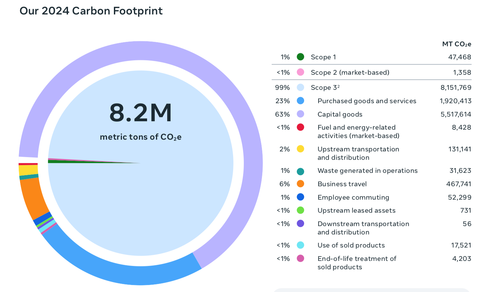Image resolution: width=483 pixels, height=292 pixels.
Task: Click the green Scope 1 legend dot
Action: 300,57
